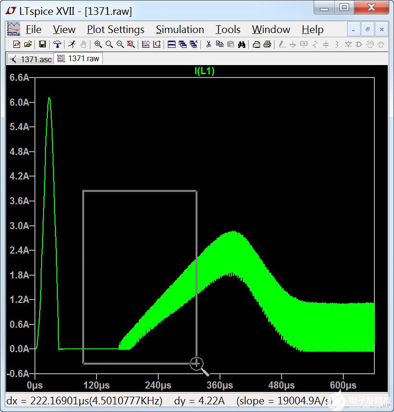Screen dimensions: 394x412
Task: Open a file using the folder icon
Action: 28,45
